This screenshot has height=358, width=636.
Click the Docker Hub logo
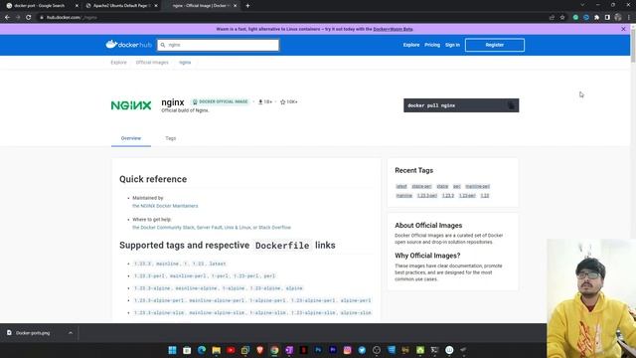point(128,45)
